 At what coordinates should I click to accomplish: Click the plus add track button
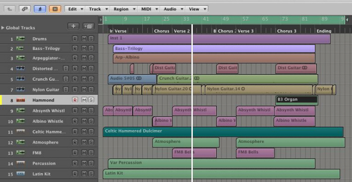73,26
